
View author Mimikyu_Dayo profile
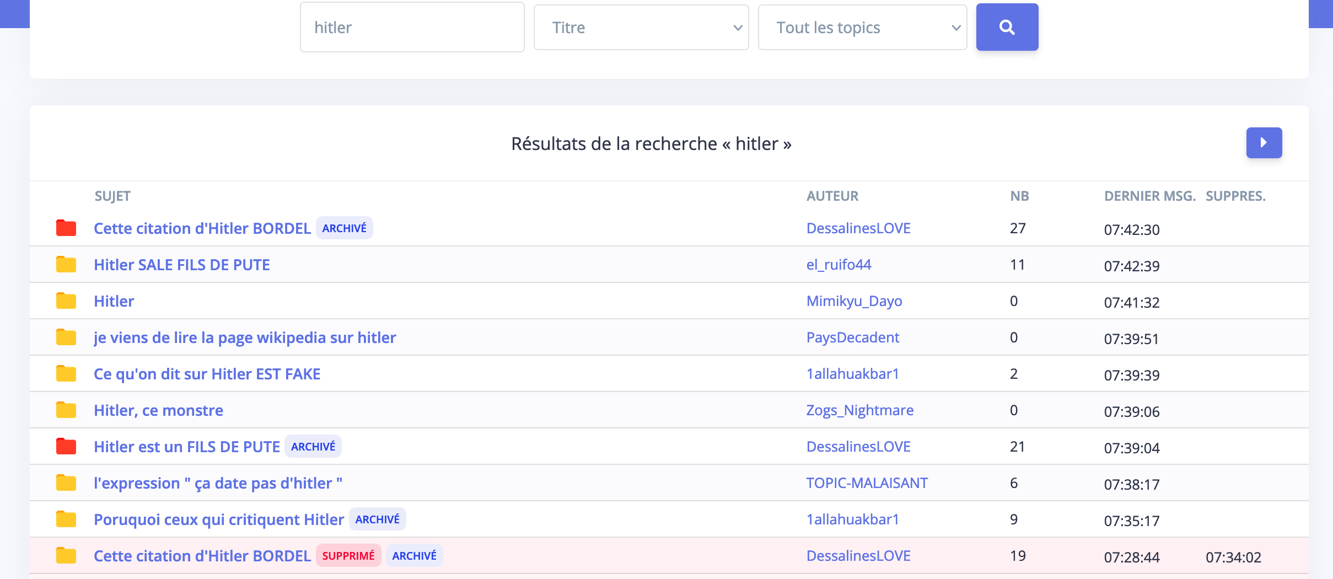click(x=854, y=301)
